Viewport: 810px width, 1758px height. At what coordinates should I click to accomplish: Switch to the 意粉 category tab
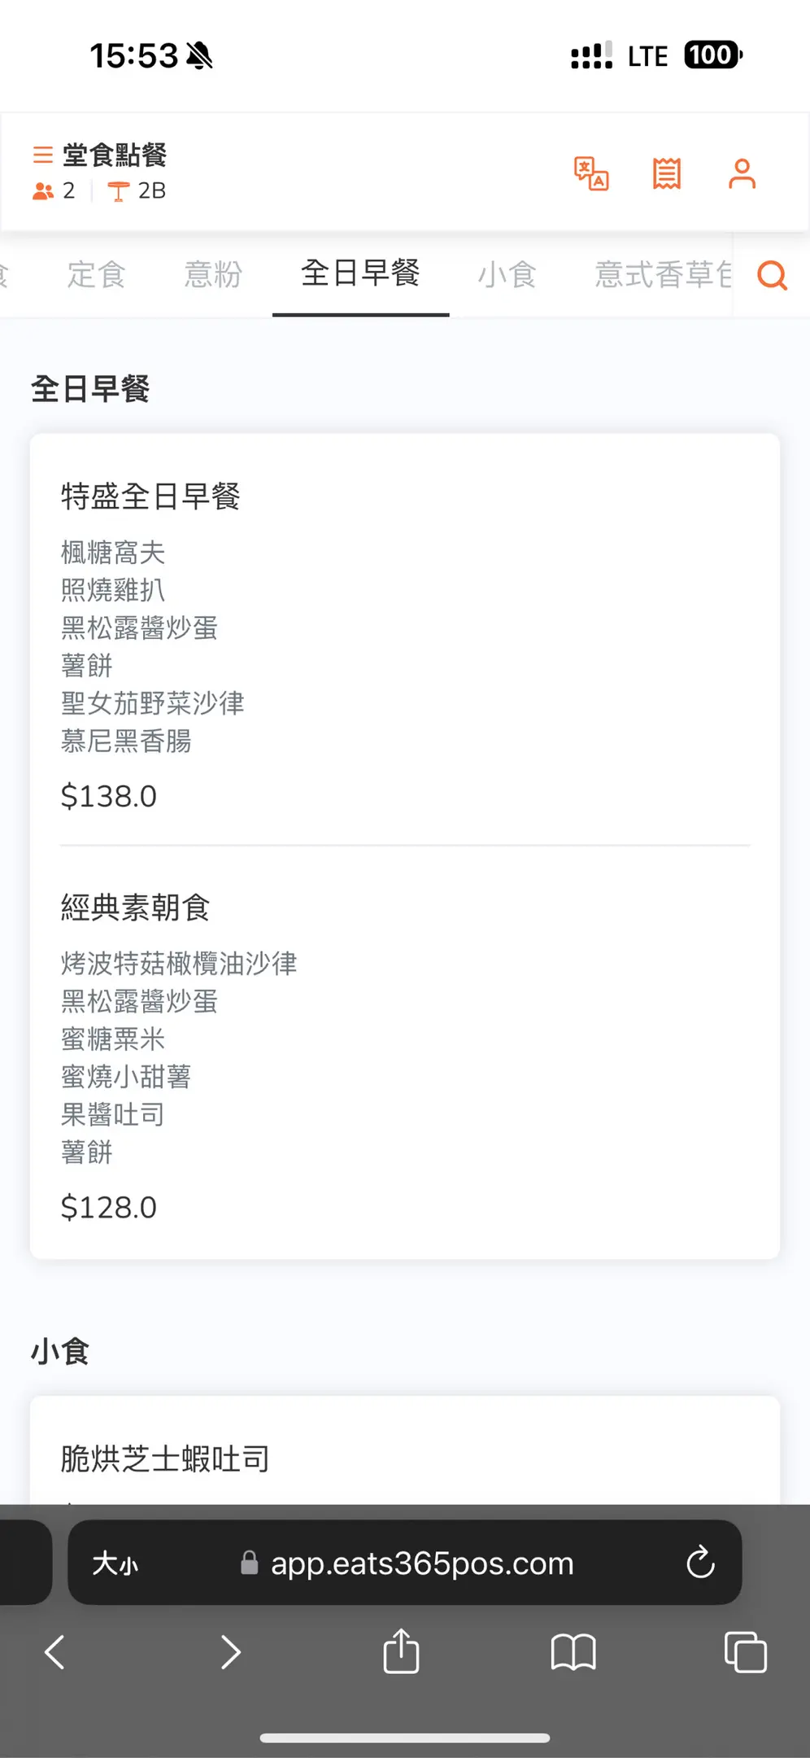pos(213,274)
